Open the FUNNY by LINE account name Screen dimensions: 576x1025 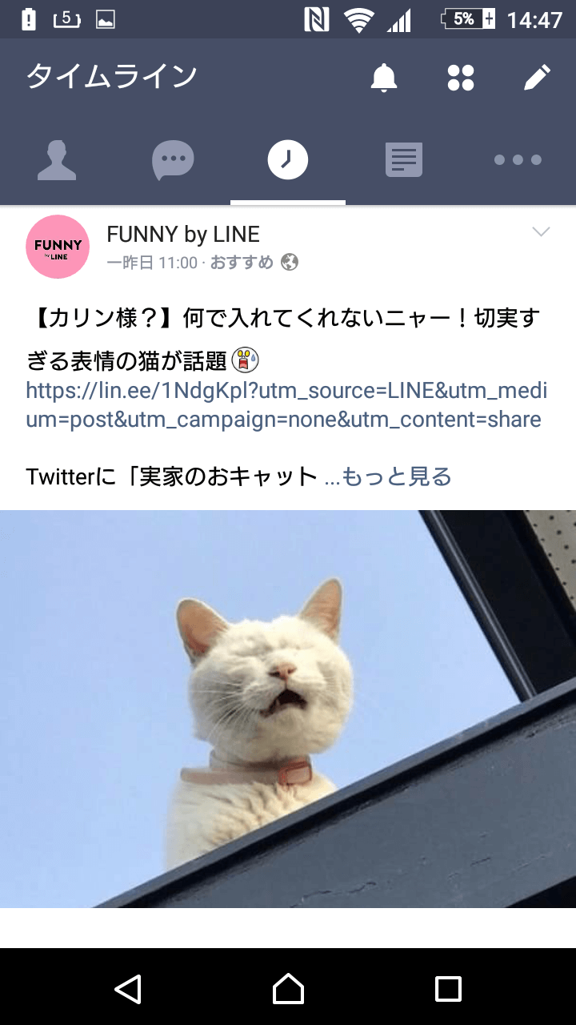click(183, 234)
